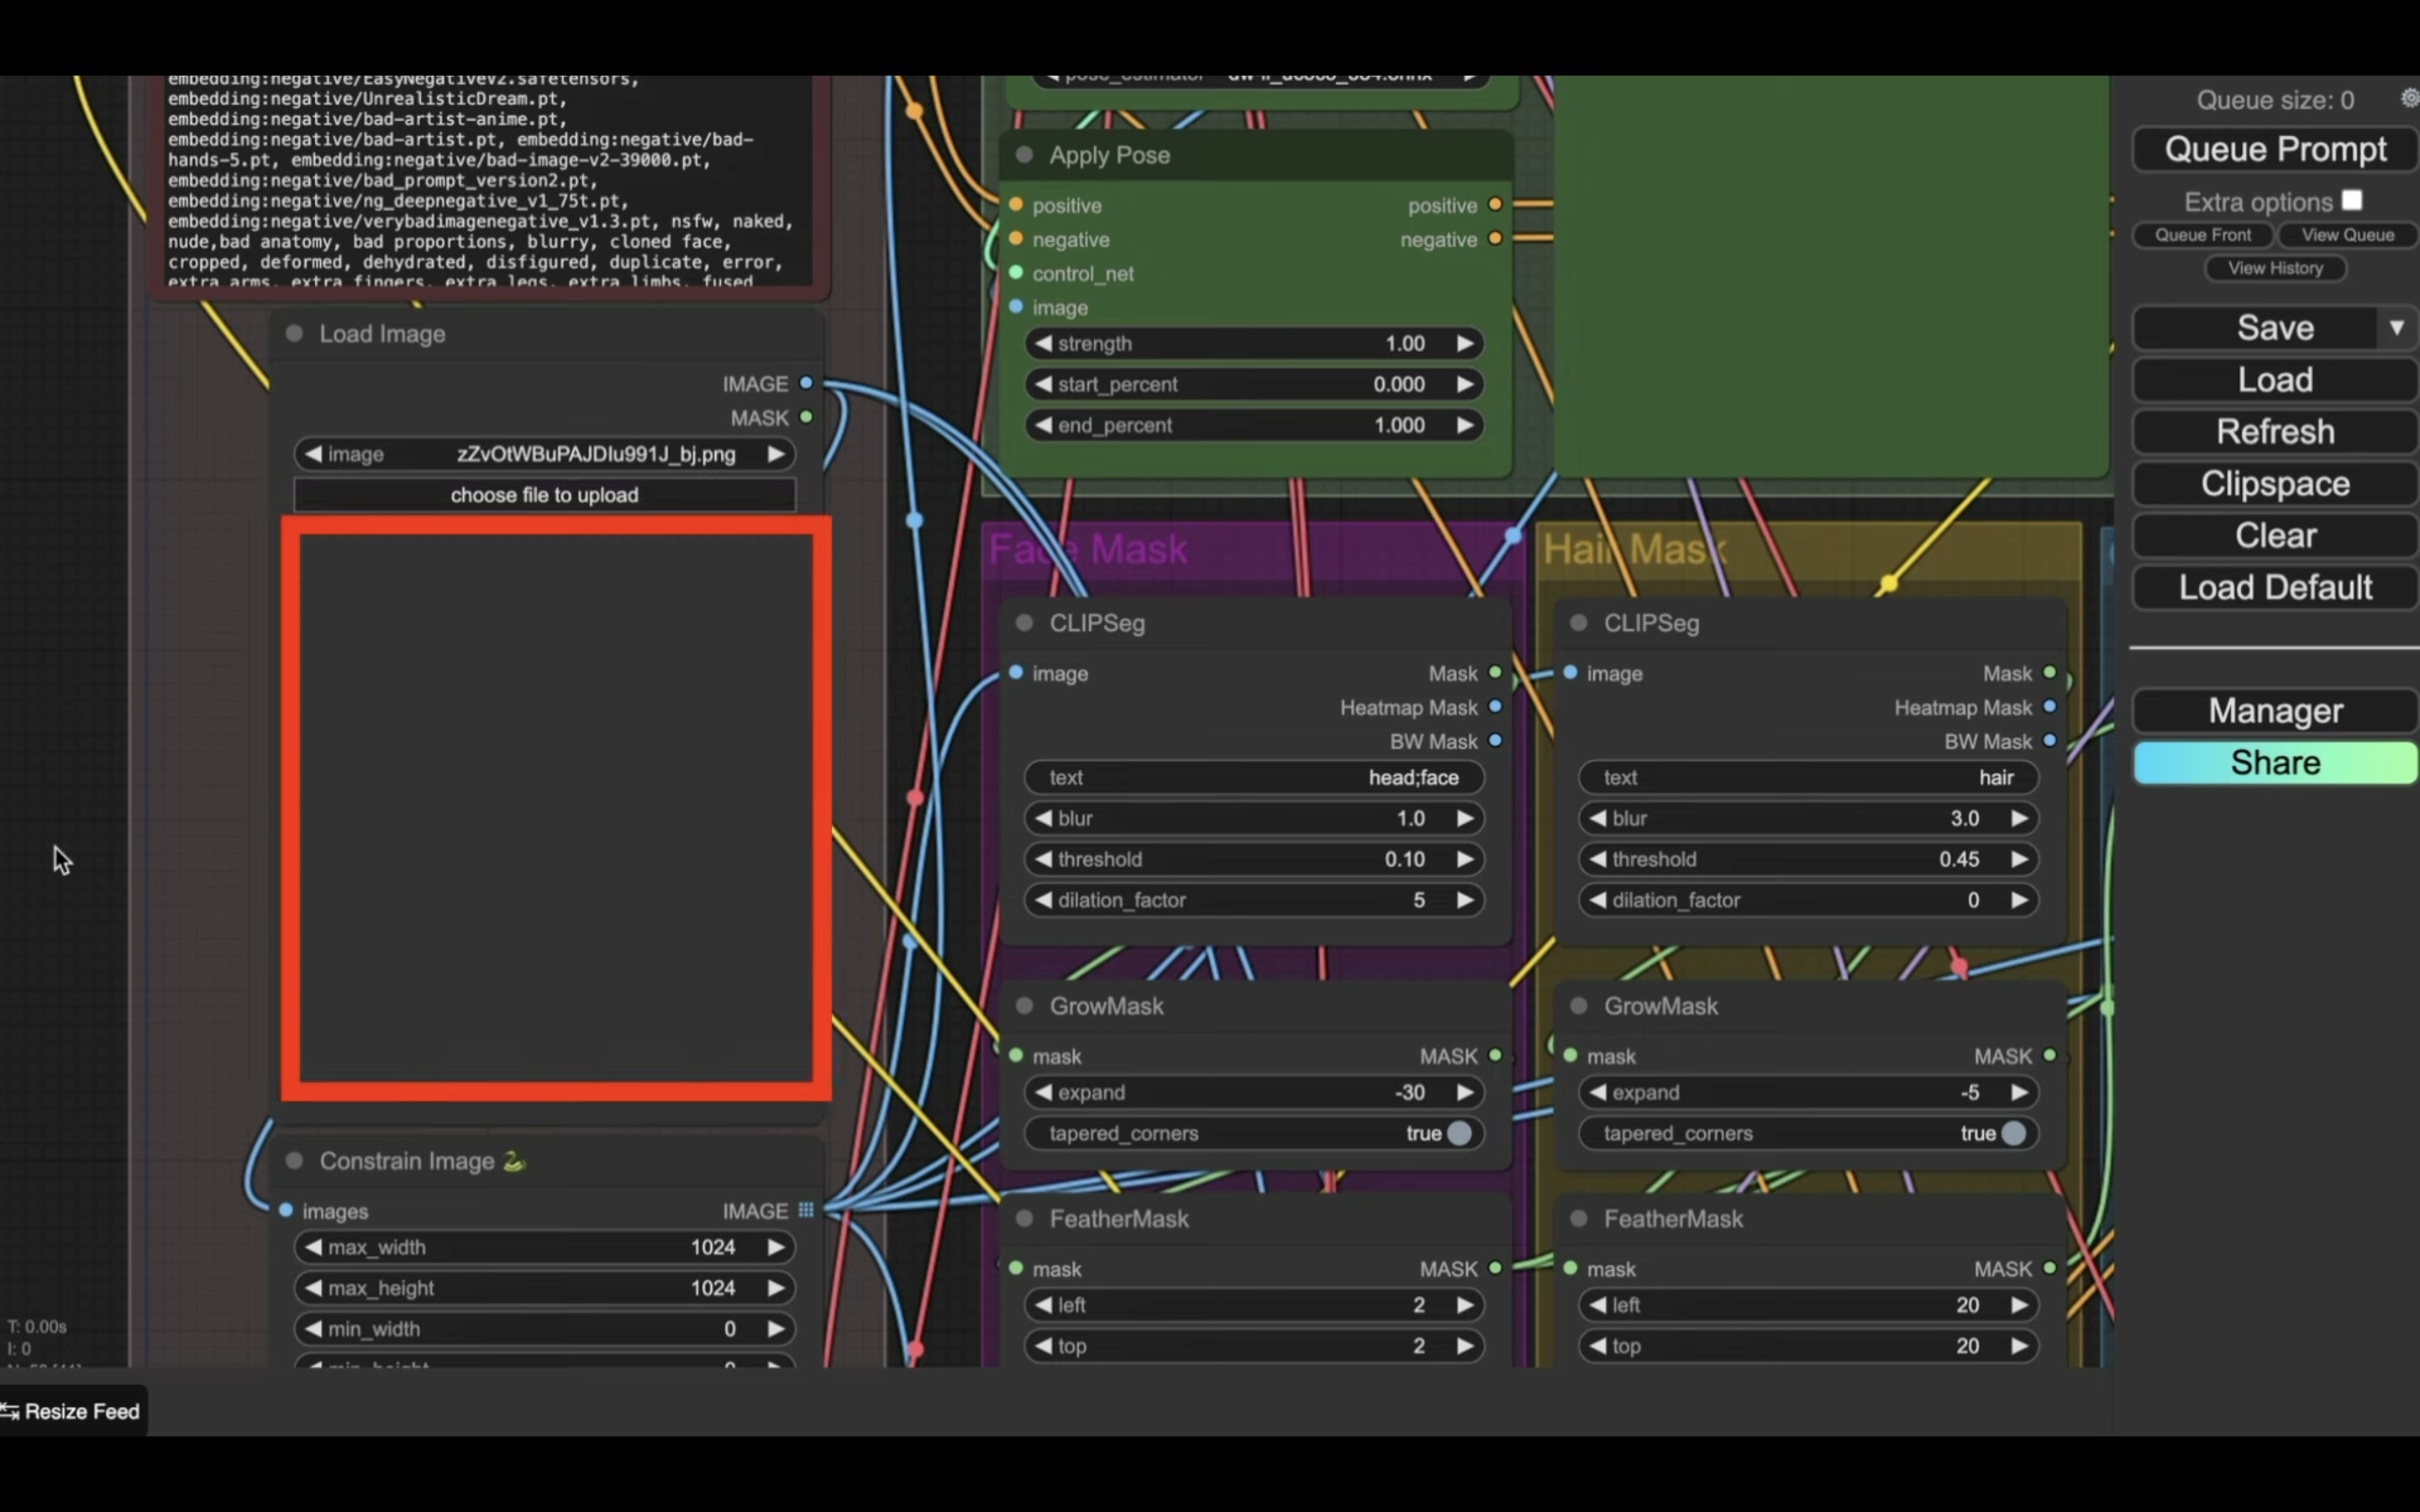Open the image file combo zZvOtWBuPAJDIu991J_bj.png
Viewport: 2420px width, 1512px height.
pyautogui.click(x=545, y=454)
